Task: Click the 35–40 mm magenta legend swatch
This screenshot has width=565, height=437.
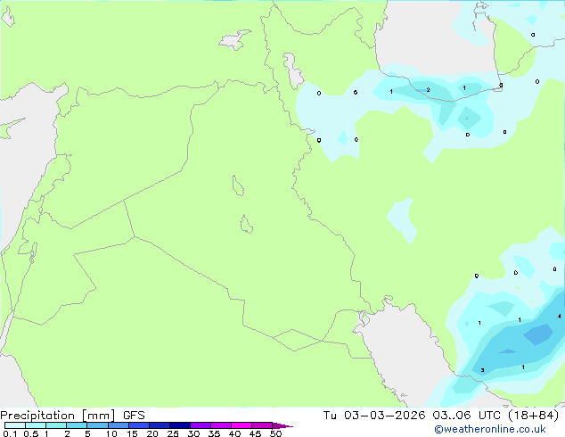Action: tap(221, 425)
